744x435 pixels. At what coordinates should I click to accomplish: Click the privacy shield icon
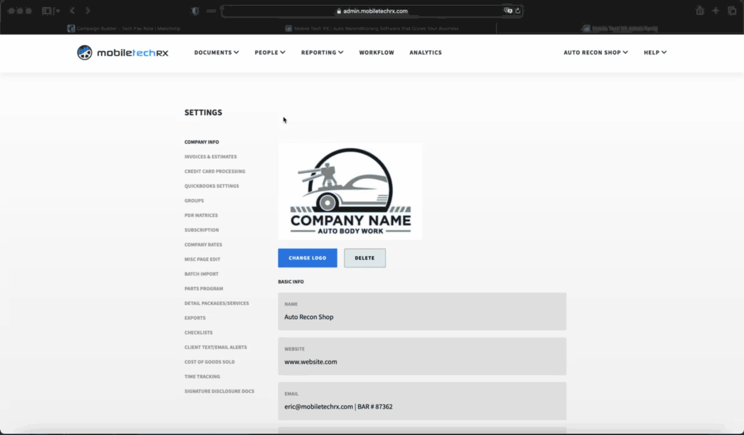tap(195, 11)
